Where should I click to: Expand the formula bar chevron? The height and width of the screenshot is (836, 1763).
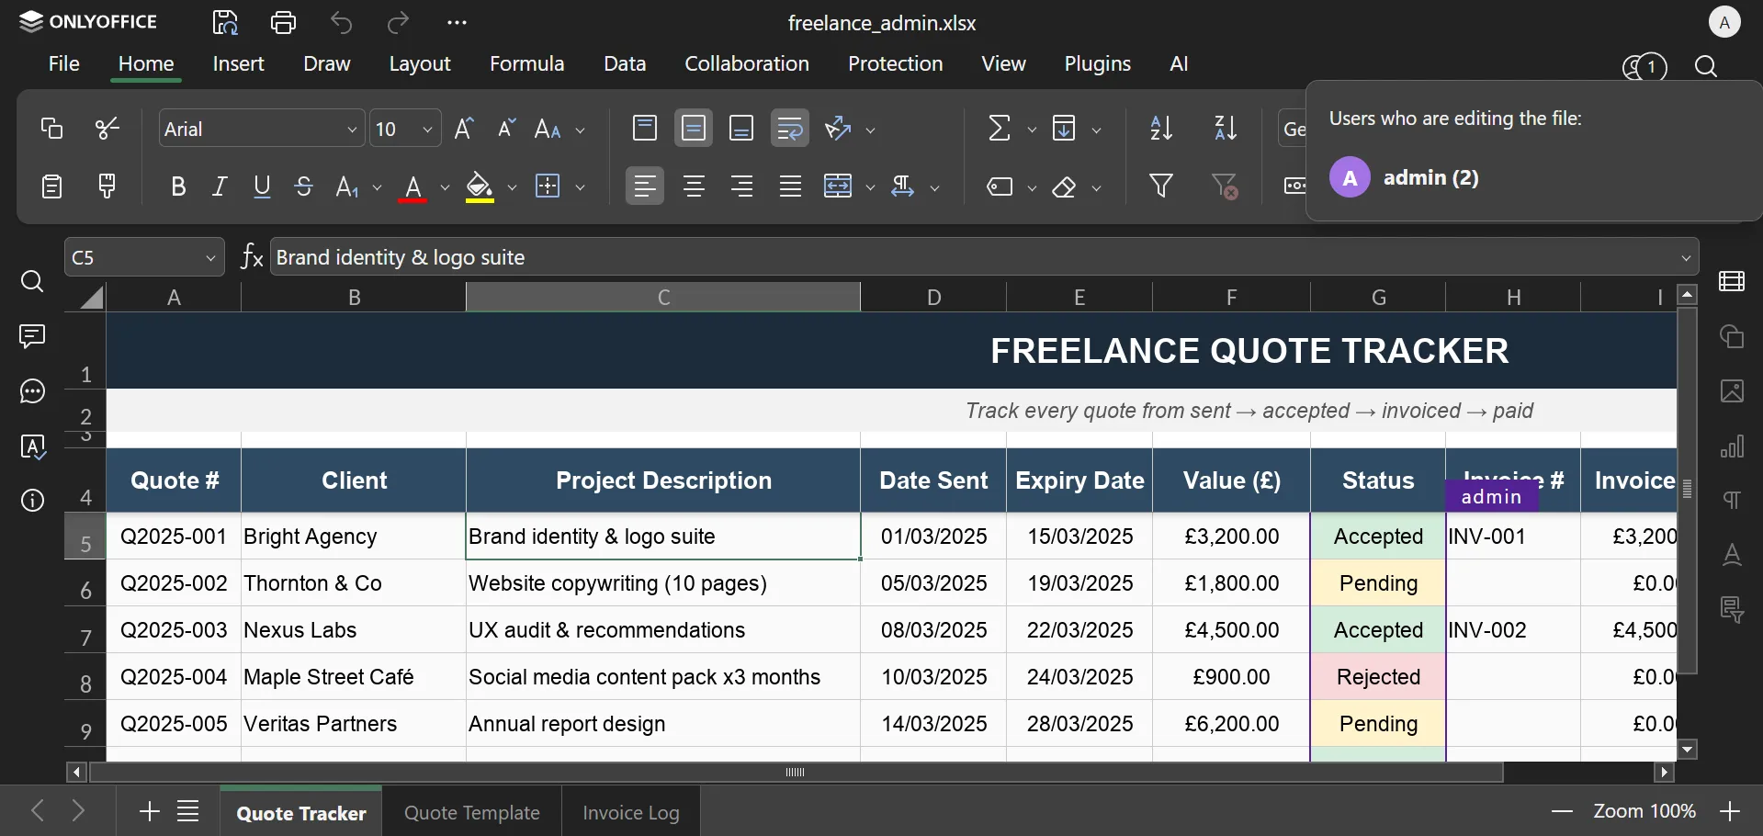tap(1688, 259)
